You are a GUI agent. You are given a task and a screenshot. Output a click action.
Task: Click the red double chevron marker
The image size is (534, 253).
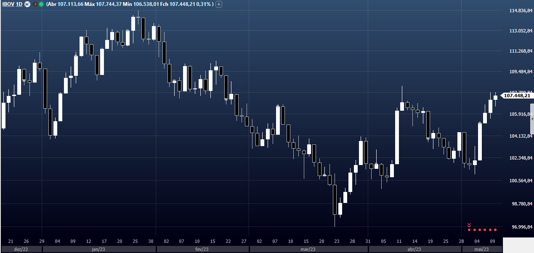point(469,225)
